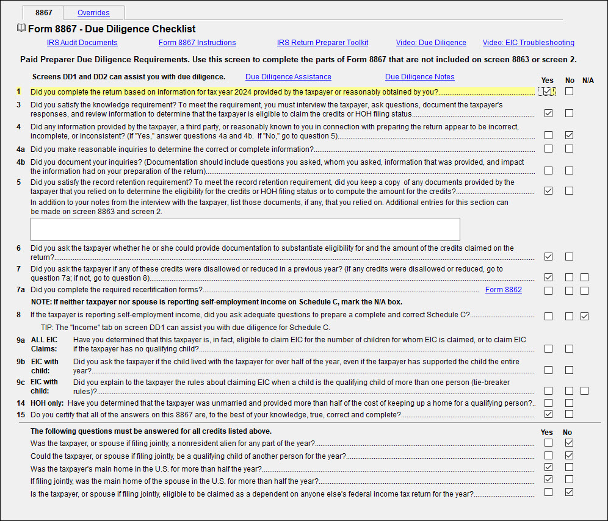Uncheck Yes for question 1
608x521 pixels.
pos(547,92)
